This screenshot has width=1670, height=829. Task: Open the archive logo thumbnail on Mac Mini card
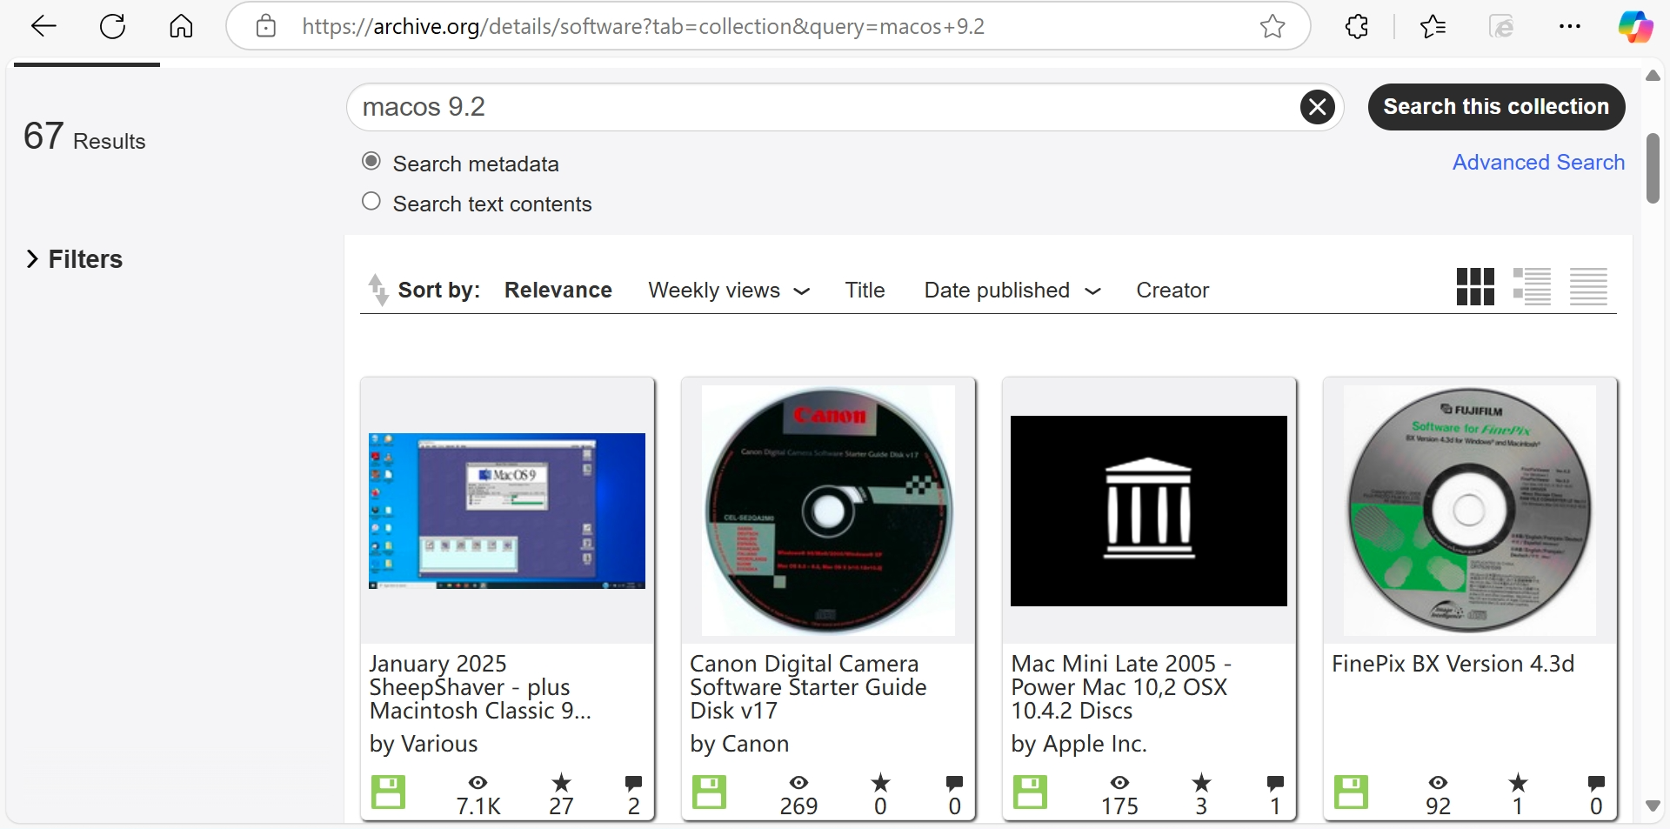[x=1148, y=511]
